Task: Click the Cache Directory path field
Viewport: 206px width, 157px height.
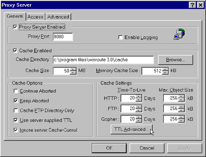Action: click(x=103, y=60)
